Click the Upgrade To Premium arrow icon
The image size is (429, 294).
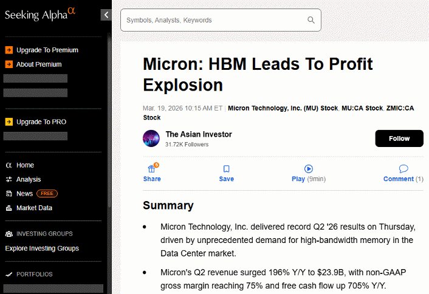pyautogui.click(x=9, y=50)
